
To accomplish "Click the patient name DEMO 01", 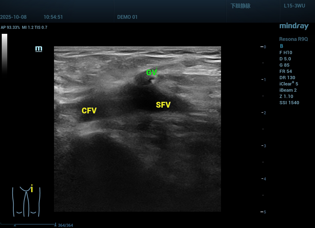I will 127,17.
